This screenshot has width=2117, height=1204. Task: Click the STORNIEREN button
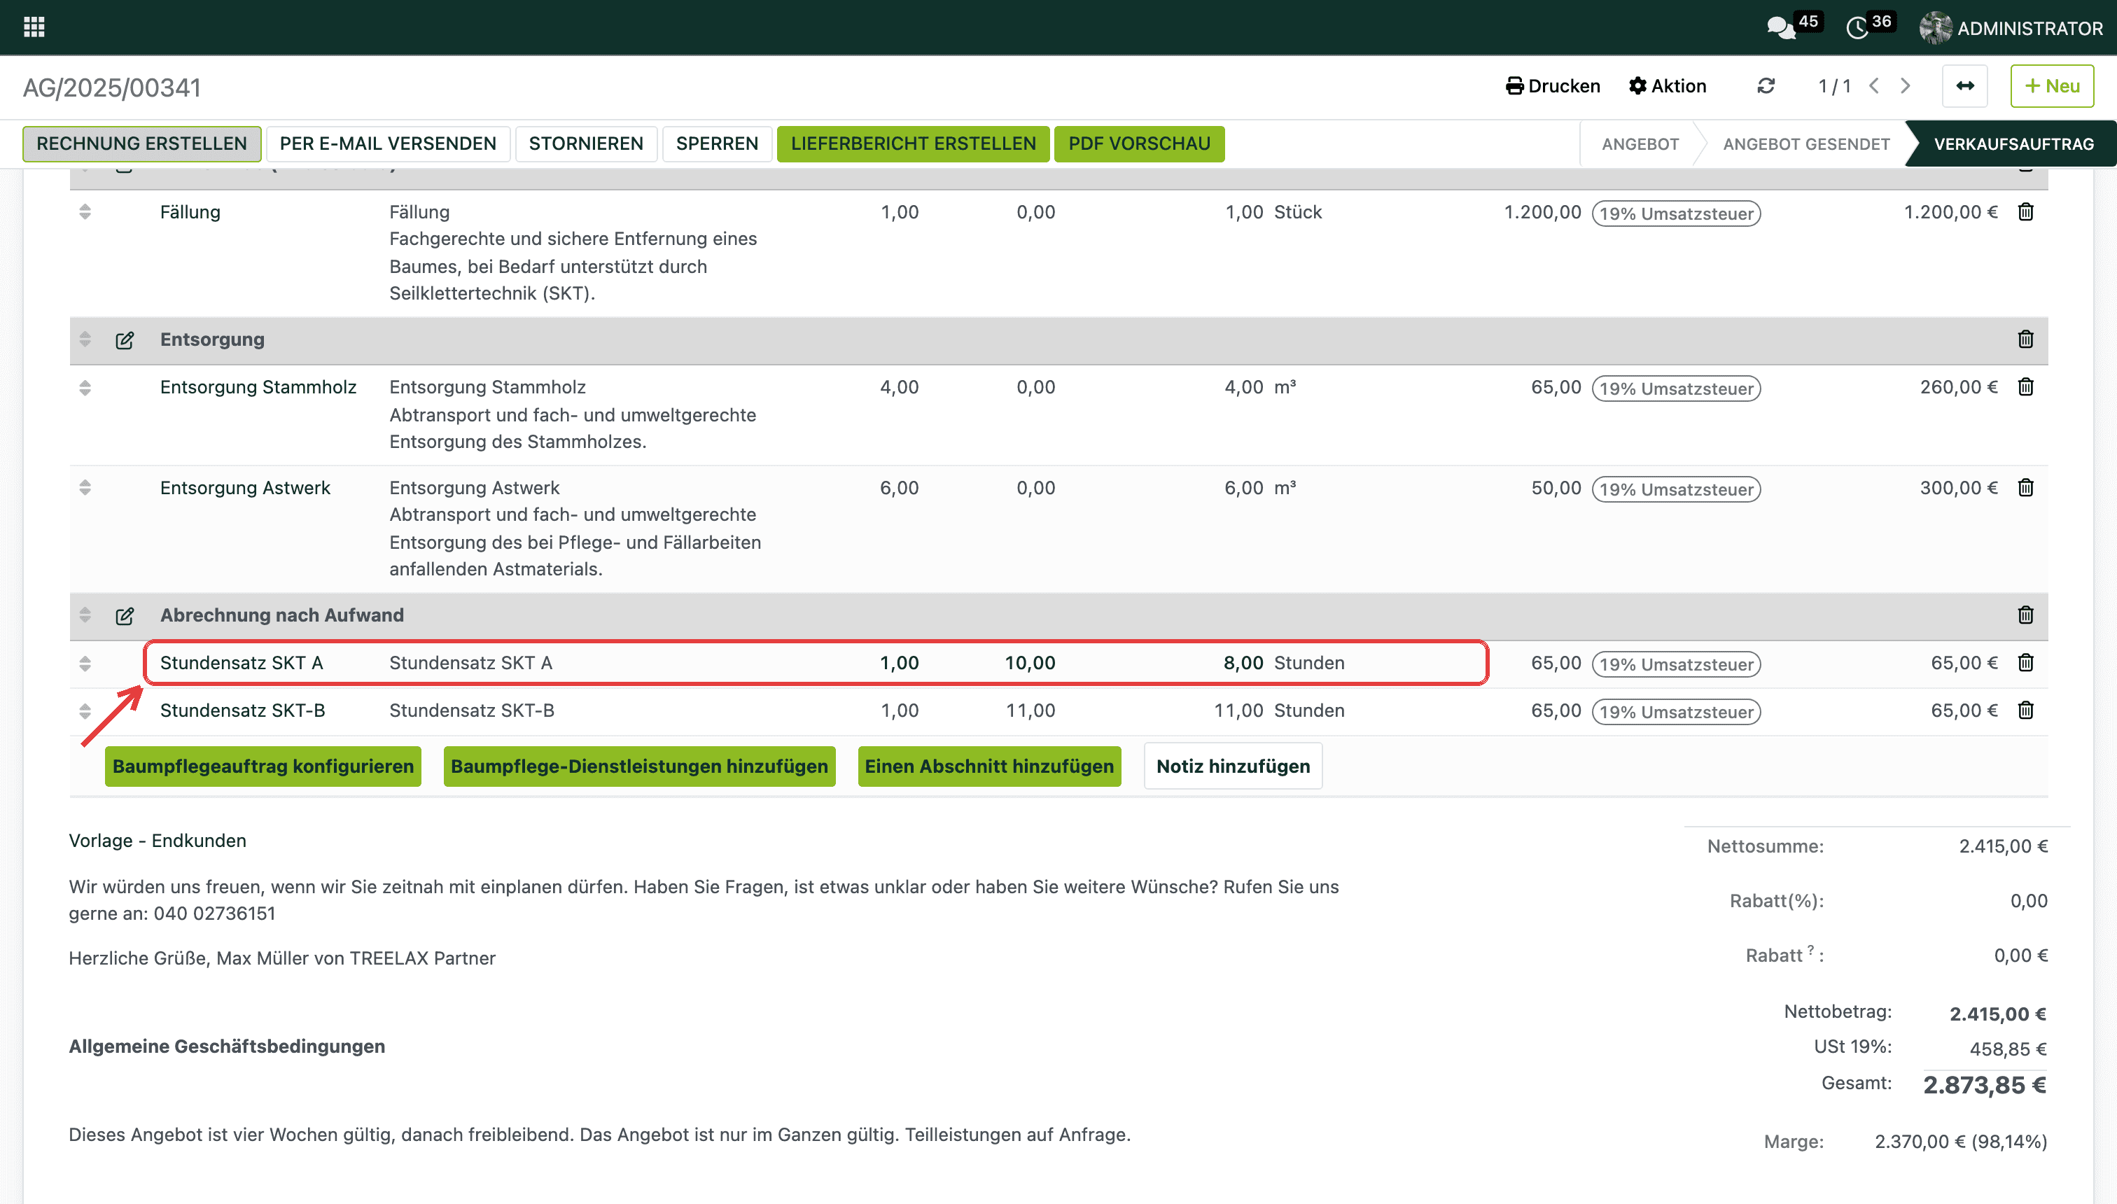point(587,144)
